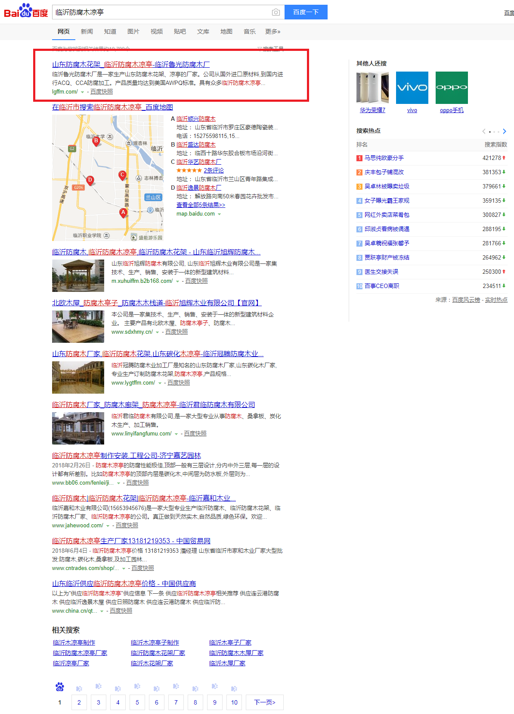Viewport: 514px width, 714px height.
Task: Expand dropdown arrow next to www.sdxhmy.cn
Action: 158,332
